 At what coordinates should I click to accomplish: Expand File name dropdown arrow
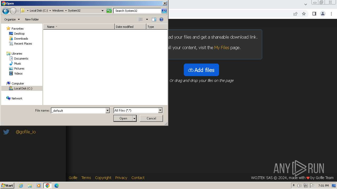107,111
